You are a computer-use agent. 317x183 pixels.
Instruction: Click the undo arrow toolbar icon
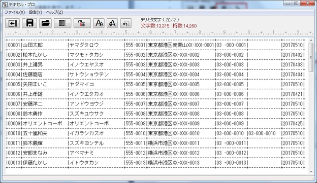coord(126,23)
